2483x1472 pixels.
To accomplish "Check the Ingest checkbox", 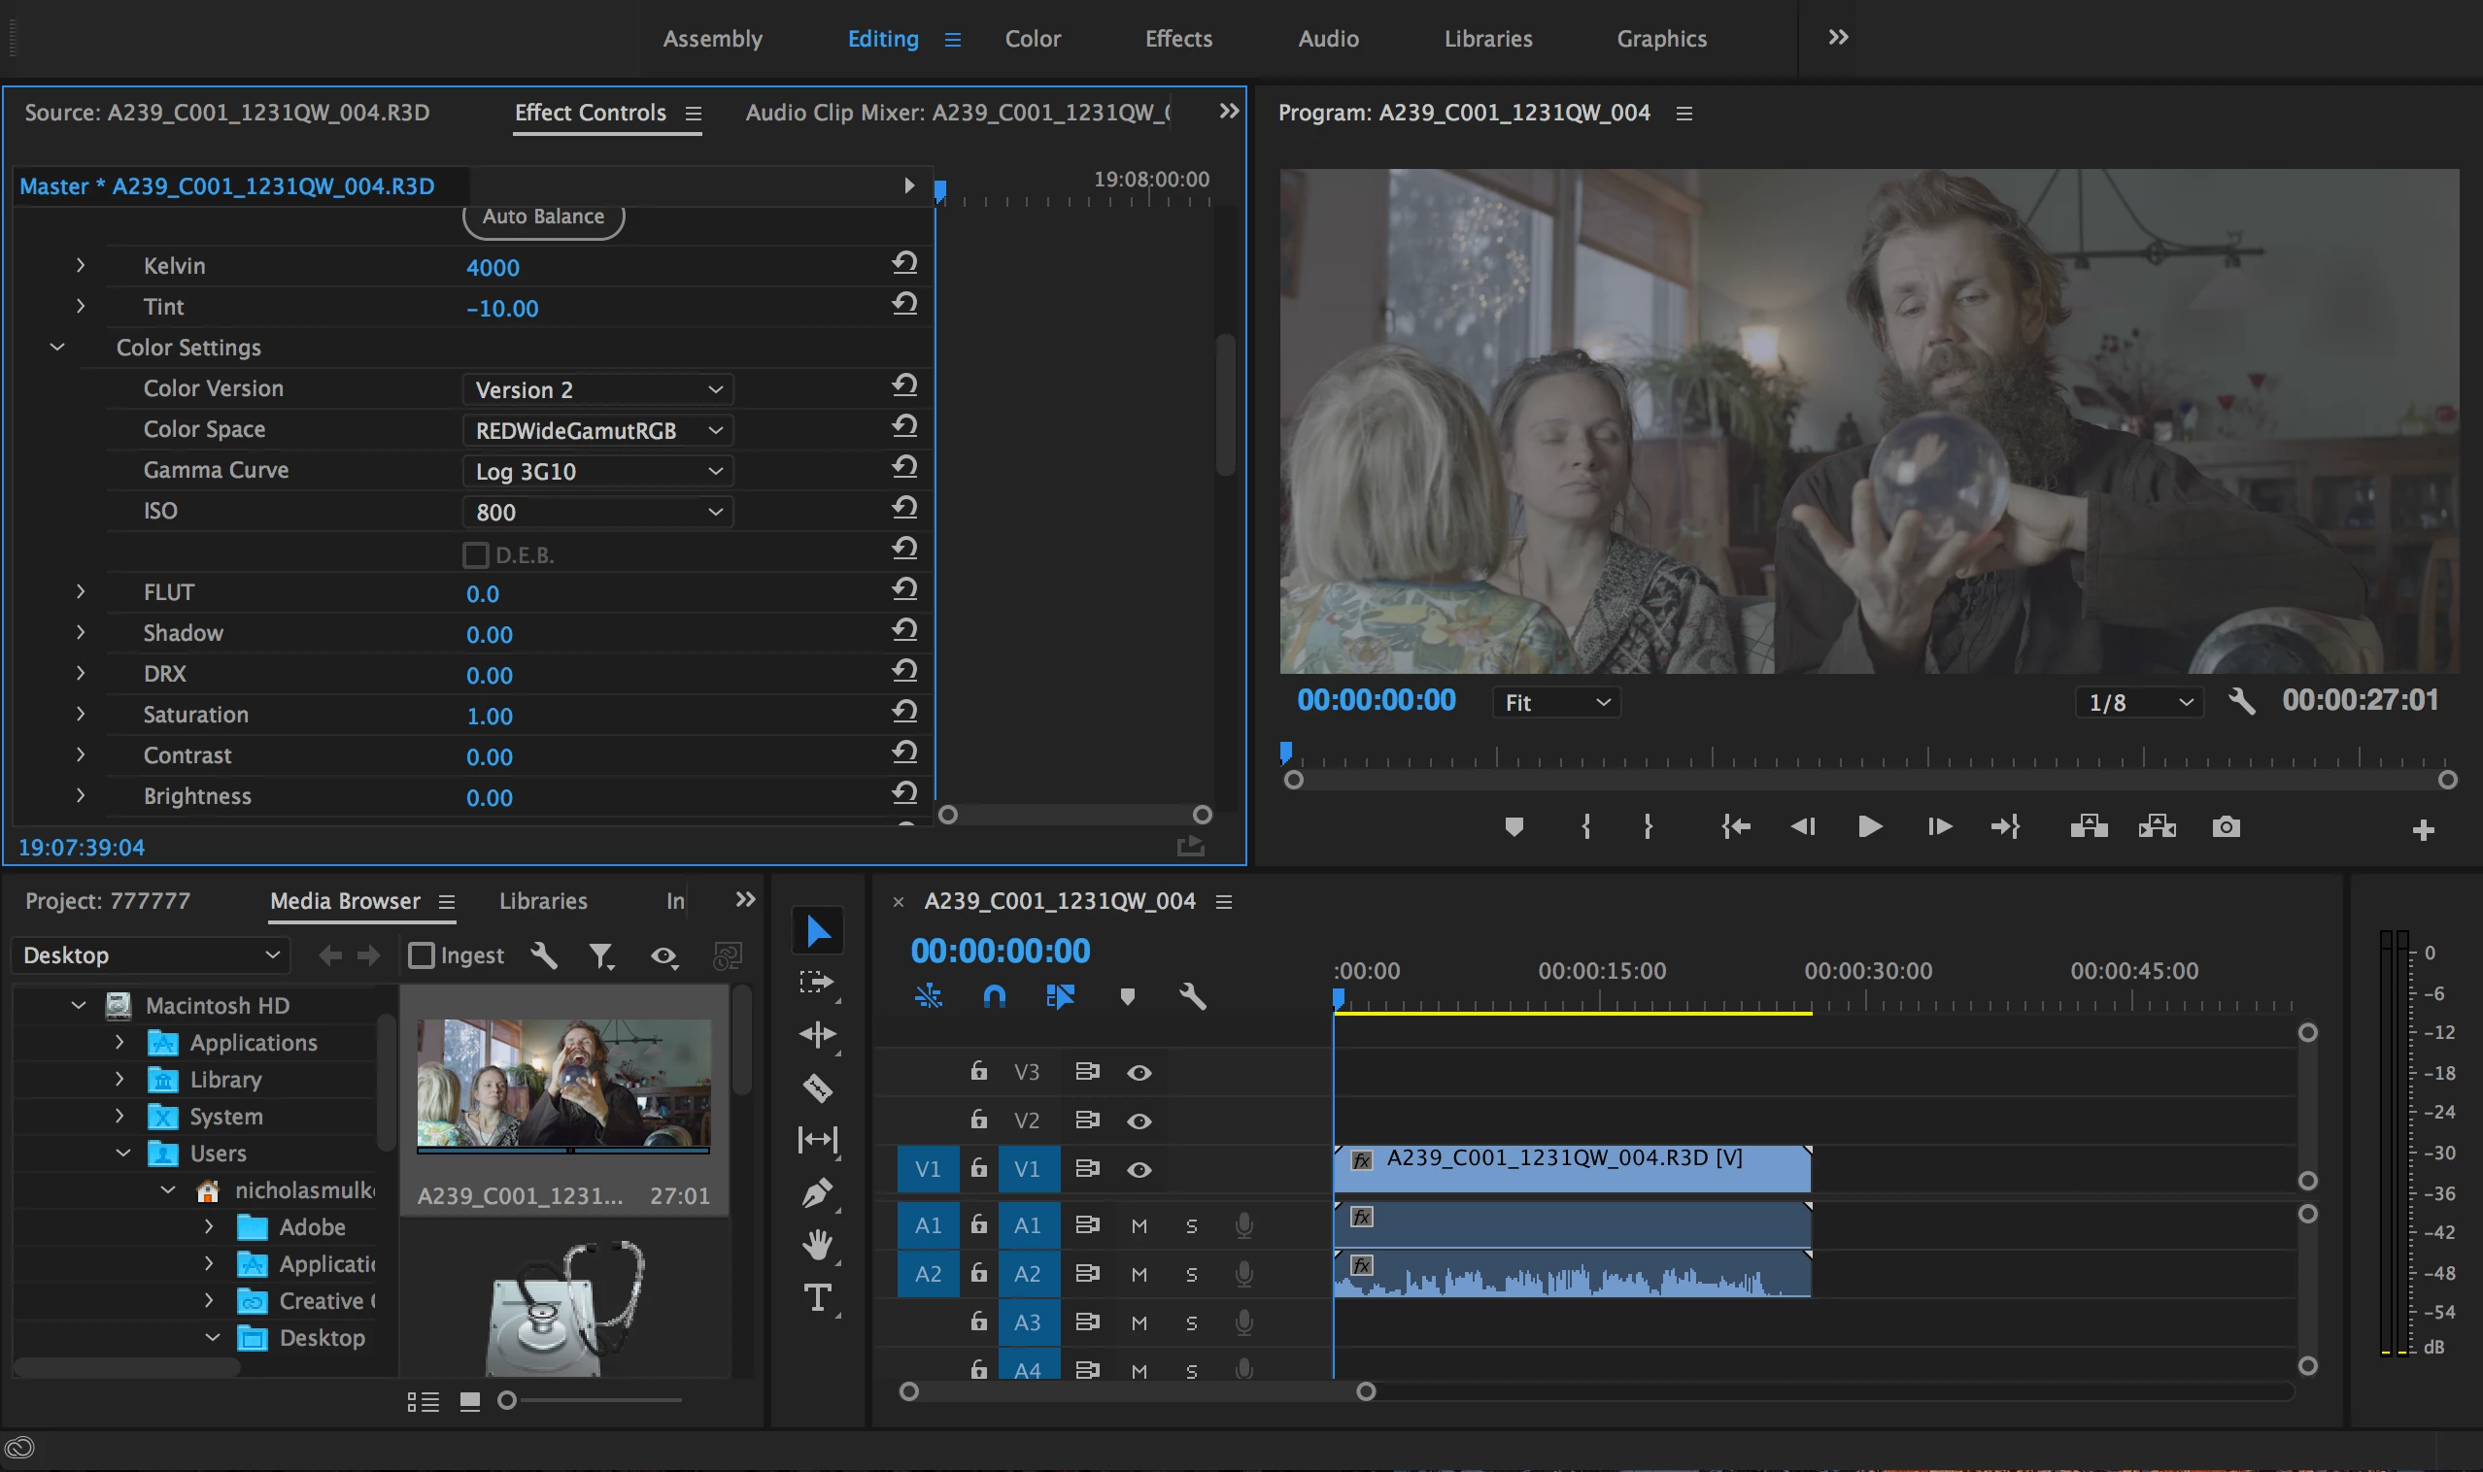I will pos(422,955).
